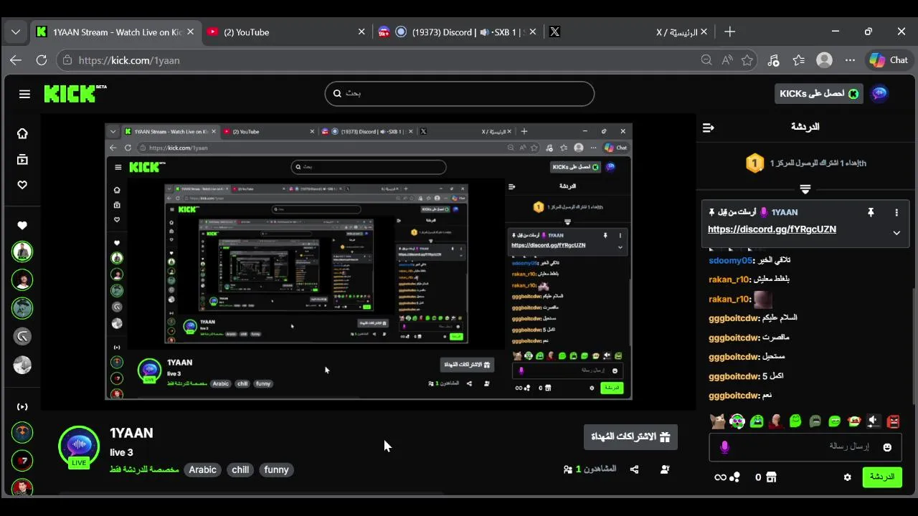Screen dimensions: 918x516
Task: Open the viewers count icon
Action: (x=568, y=469)
